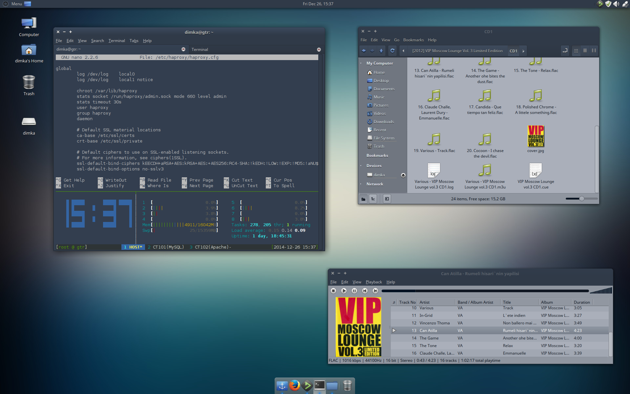Viewport: 630px width, 394px height.
Task: Collapse Devices section in sidebar
Action: click(x=361, y=166)
